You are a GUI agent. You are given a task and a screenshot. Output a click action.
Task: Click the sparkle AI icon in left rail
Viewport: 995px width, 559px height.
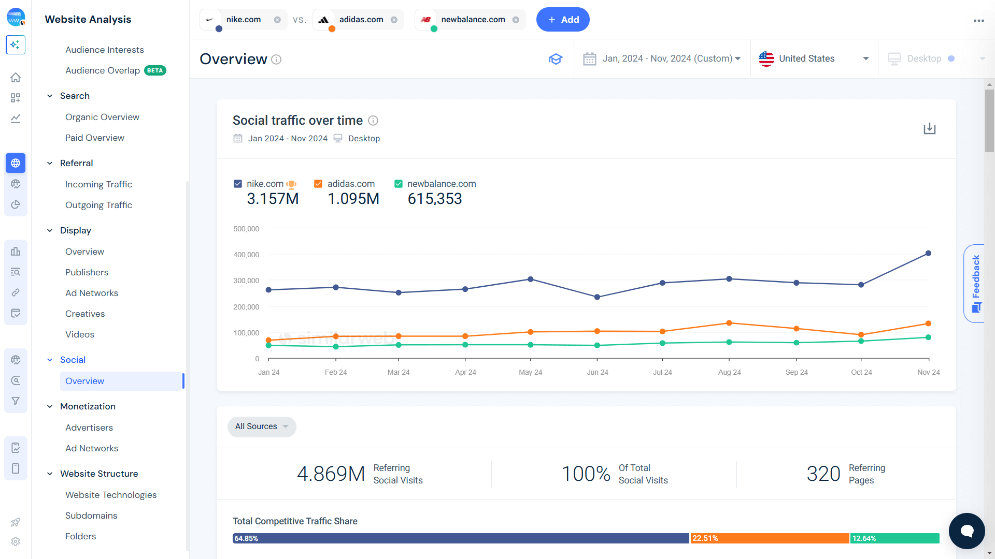(16, 45)
